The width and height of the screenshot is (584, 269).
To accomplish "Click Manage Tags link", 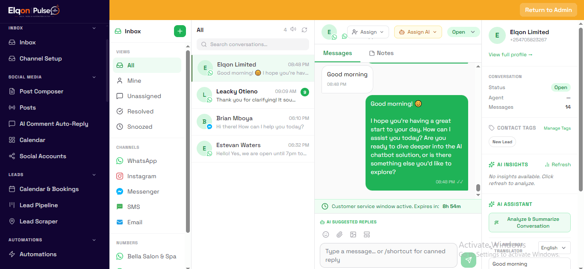I will (x=557, y=128).
